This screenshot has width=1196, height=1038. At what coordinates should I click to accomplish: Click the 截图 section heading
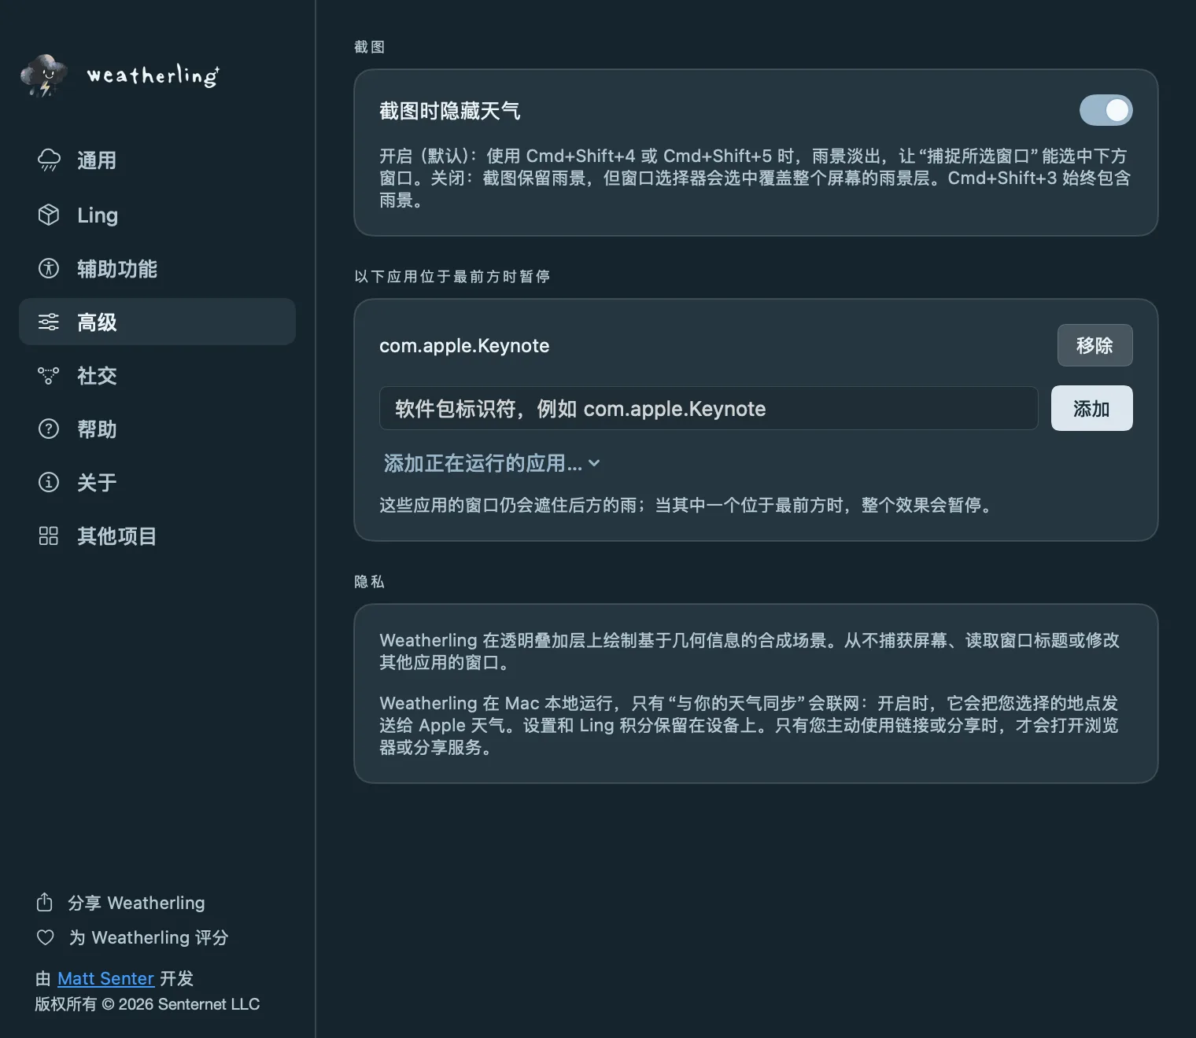369,47
